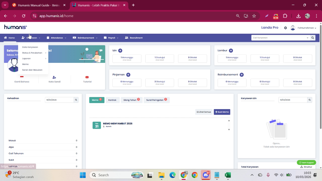Open the Payroll dropdown menu
The width and height of the screenshot is (322, 181).
pyautogui.click(x=111, y=38)
